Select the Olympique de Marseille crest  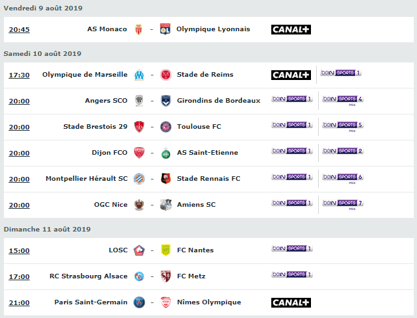(139, 75)
